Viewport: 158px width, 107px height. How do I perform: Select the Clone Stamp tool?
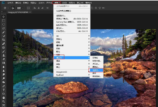tap(3, 55)
